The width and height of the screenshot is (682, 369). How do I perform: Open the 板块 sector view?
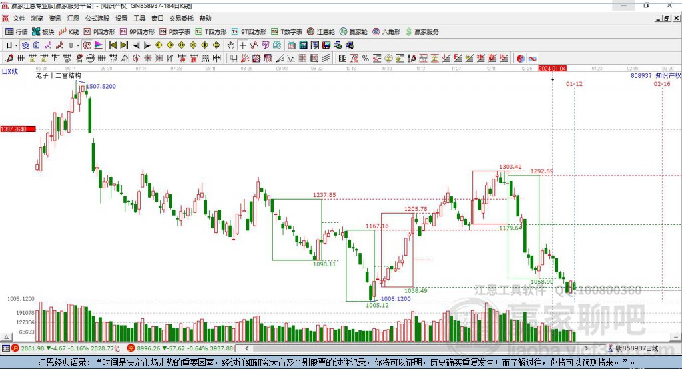tap(43, 32)
